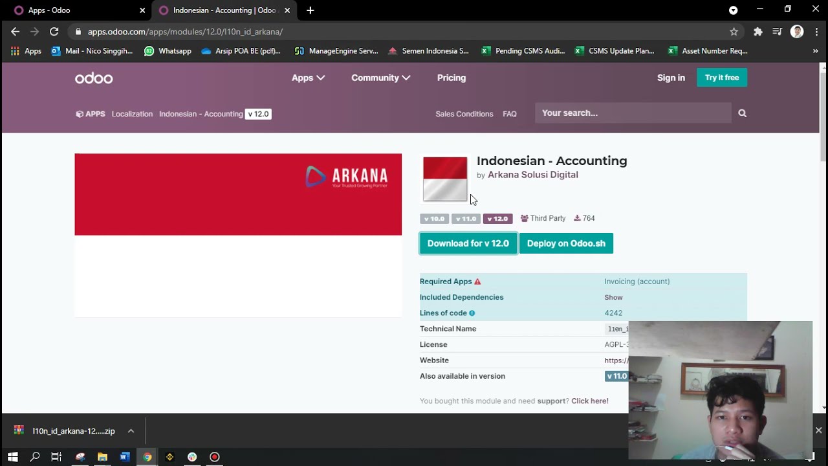Close the downloads bar

coord(818,430)
